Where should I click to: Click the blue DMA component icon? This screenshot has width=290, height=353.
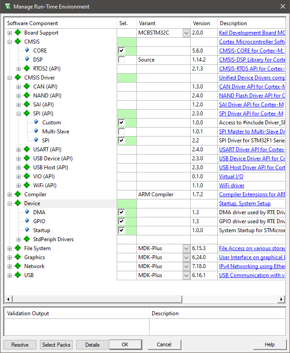click(27, 212)
